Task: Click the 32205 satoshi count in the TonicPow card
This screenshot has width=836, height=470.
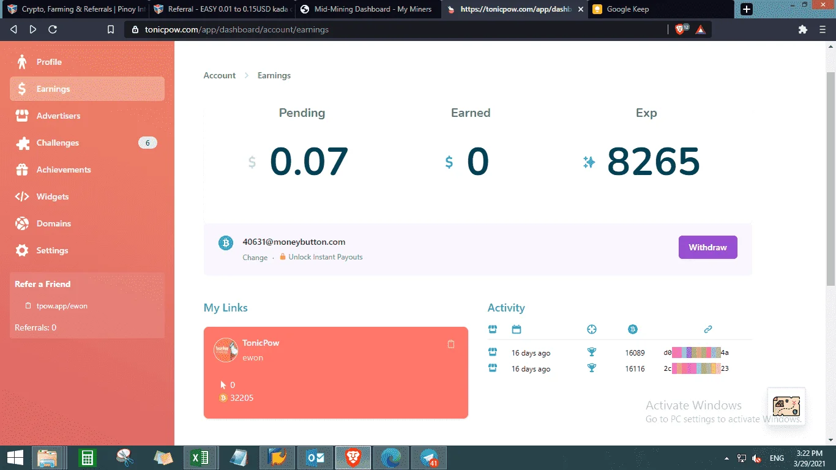Action: (x=242, y=398)
